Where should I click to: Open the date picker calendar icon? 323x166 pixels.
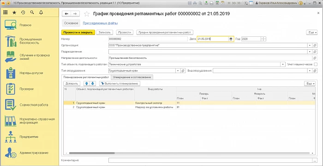[x=231, y=39]
